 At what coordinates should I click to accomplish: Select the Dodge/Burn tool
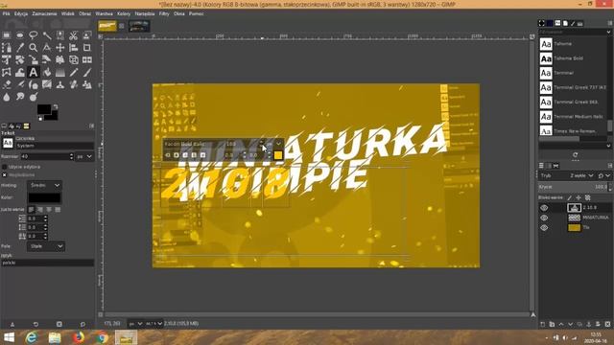point(34,97)
